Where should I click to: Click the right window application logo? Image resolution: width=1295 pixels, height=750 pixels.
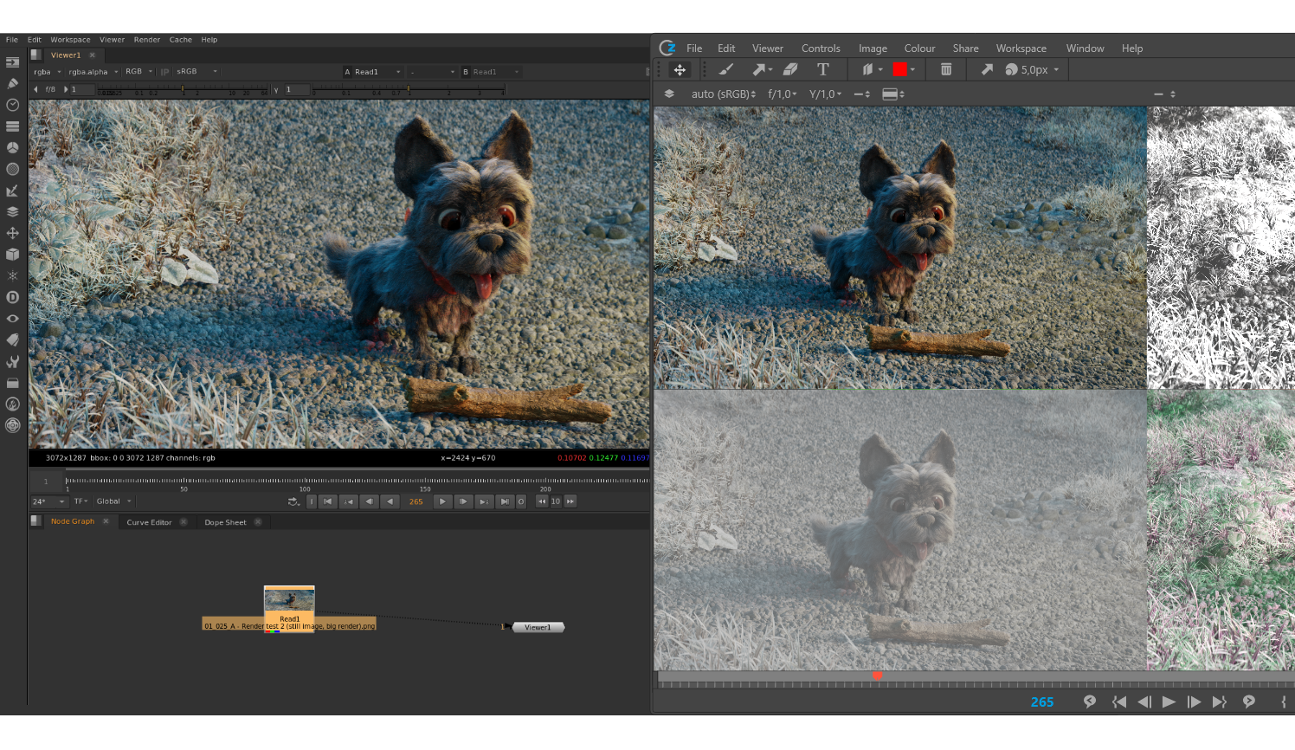[667, 48]
